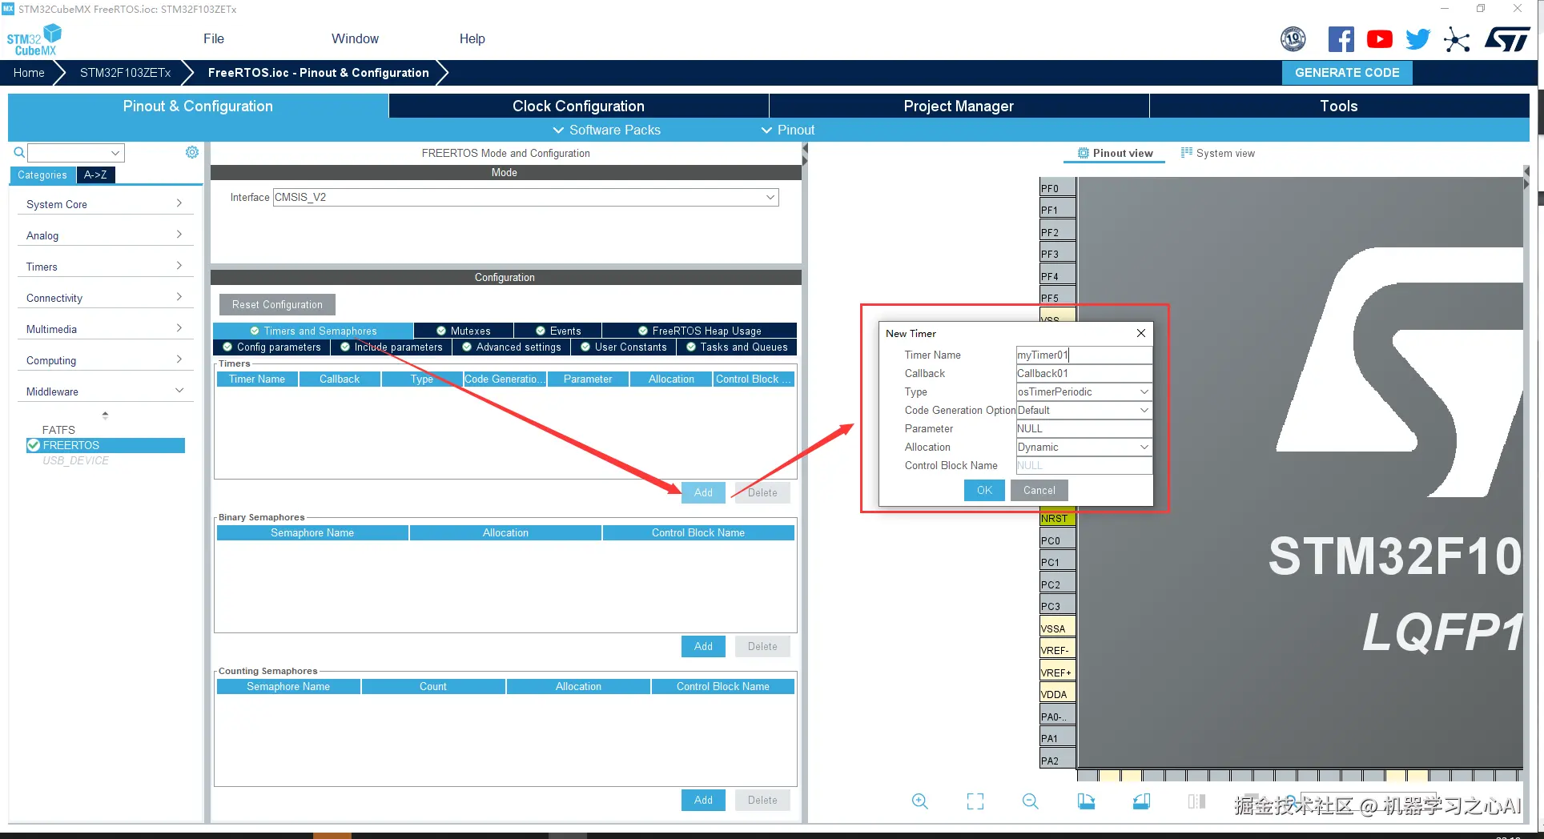Image resolution: width=1544 pixels, height=839 pixels.
Task: Expand the System Core category
Action: pos(105,204)
